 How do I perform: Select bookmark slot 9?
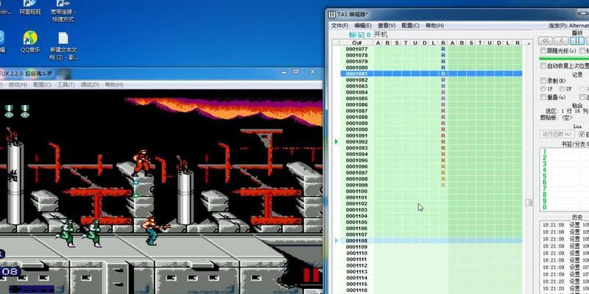point(545,201)
